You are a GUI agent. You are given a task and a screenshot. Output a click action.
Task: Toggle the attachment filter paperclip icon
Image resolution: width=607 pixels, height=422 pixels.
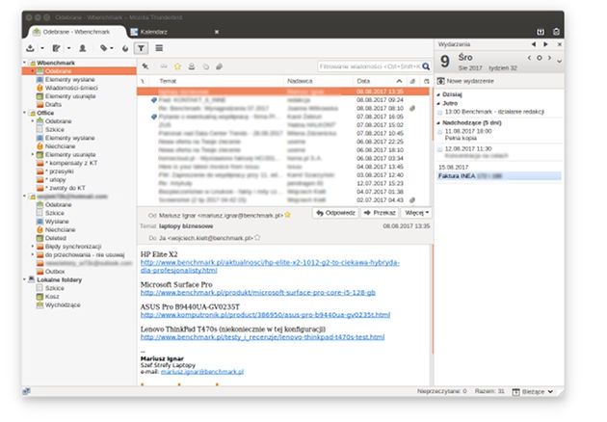tap(219, 66)
